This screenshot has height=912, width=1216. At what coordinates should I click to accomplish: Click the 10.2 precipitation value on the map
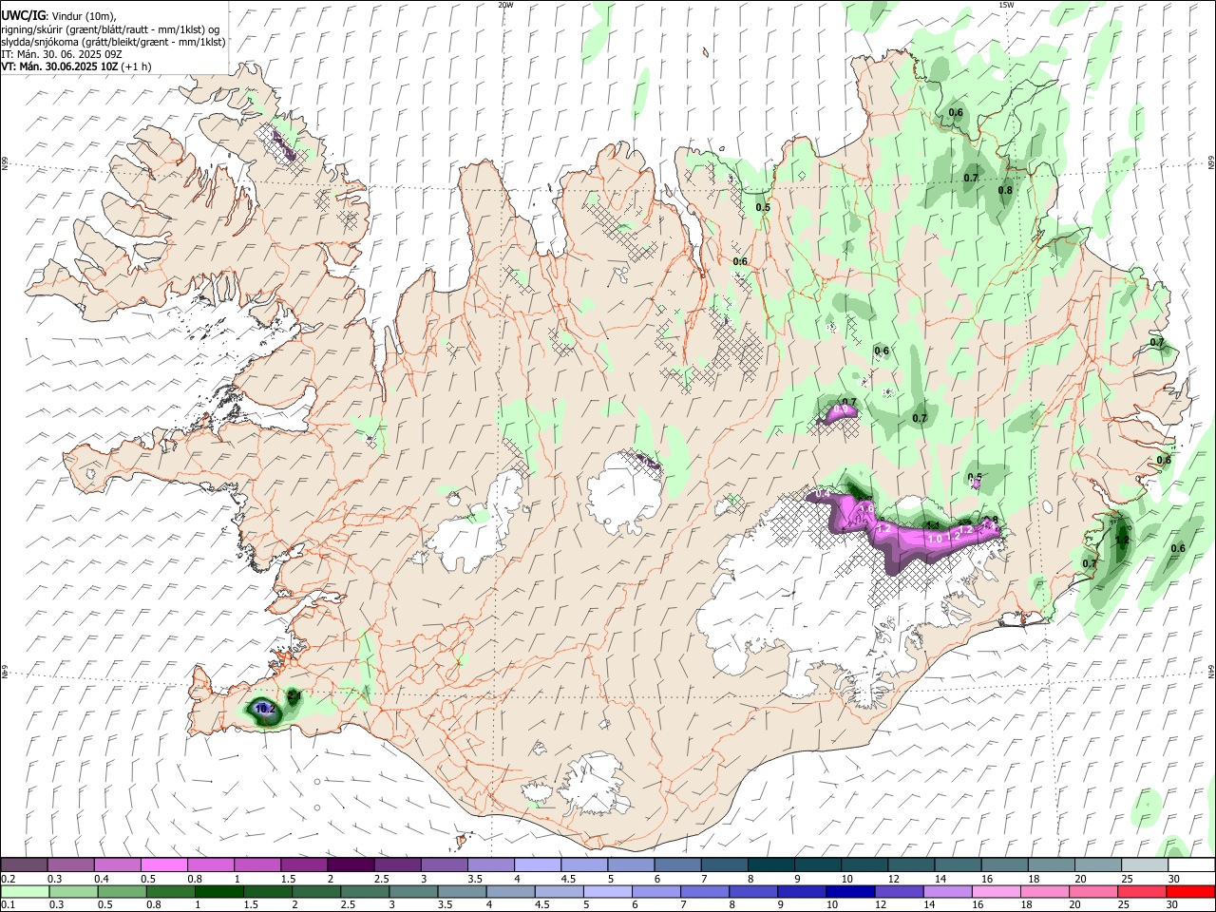click(x=265, y=709)
